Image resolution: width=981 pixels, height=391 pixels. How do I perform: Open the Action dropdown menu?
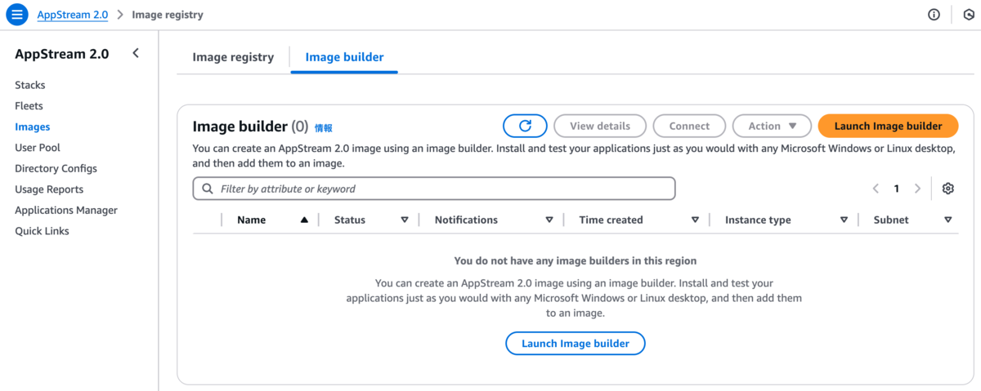click(772, 126)
